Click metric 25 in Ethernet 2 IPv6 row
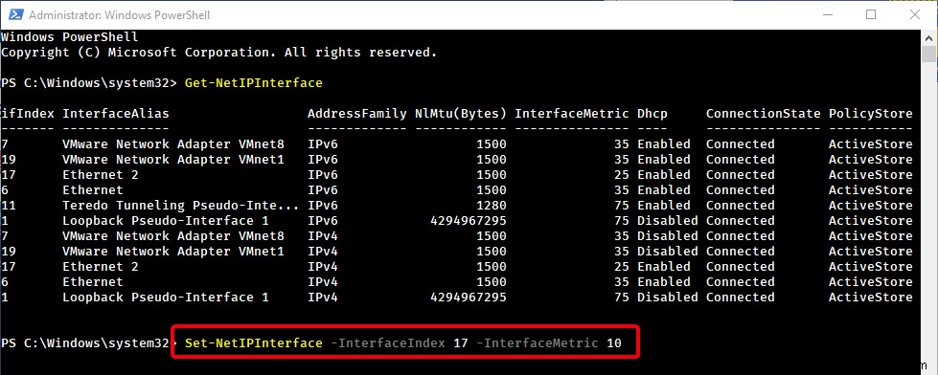Image resolution: width=938 pixels, height=375 pixels. [x=622, y=175]
